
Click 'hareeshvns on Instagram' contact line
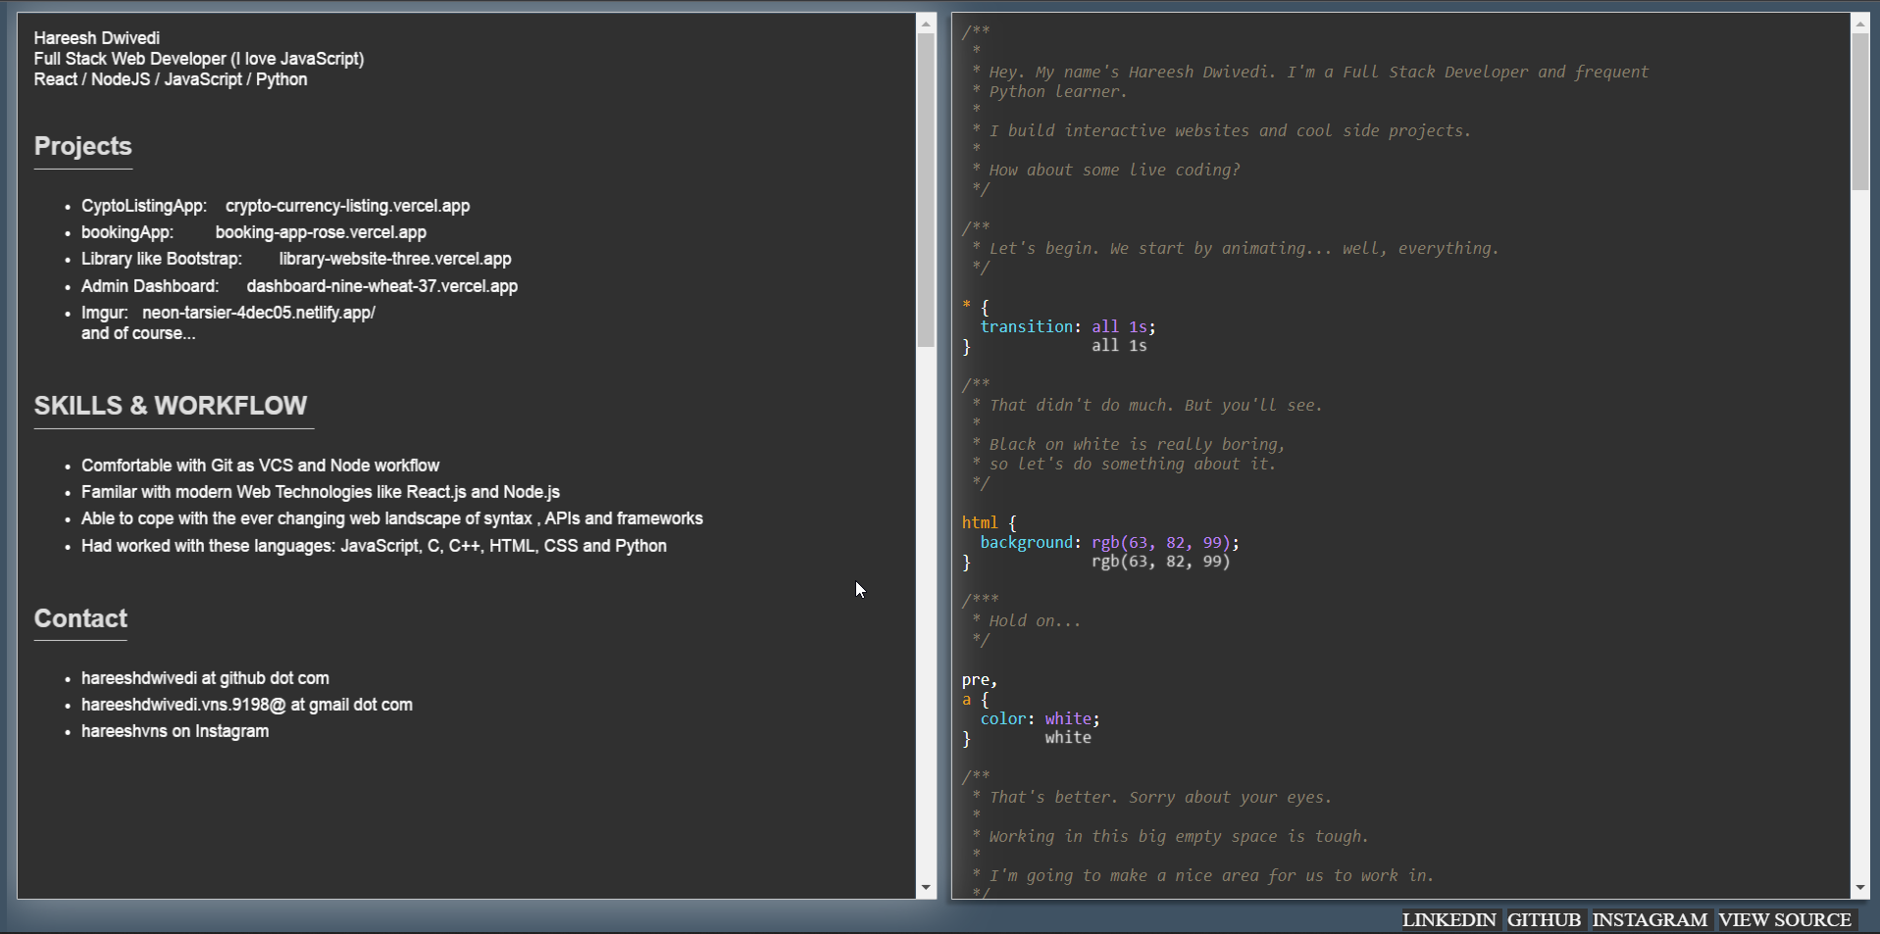coord(175,731)
